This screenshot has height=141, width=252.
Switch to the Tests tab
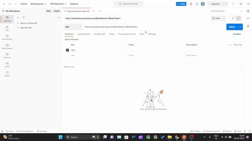click(142, 34)
